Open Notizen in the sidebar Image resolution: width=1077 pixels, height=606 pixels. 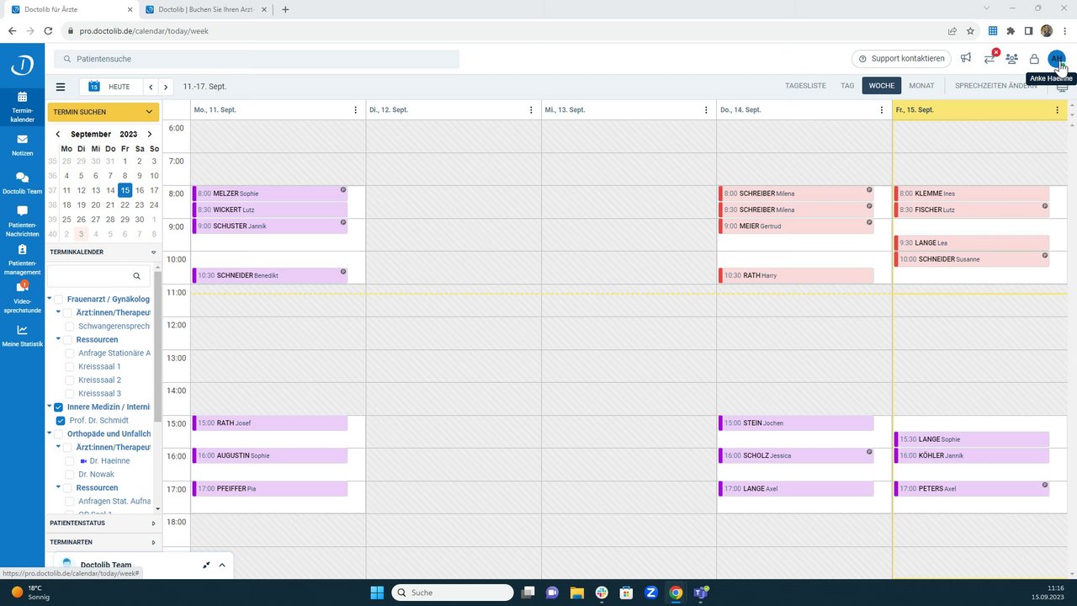(x=22, y=145)
